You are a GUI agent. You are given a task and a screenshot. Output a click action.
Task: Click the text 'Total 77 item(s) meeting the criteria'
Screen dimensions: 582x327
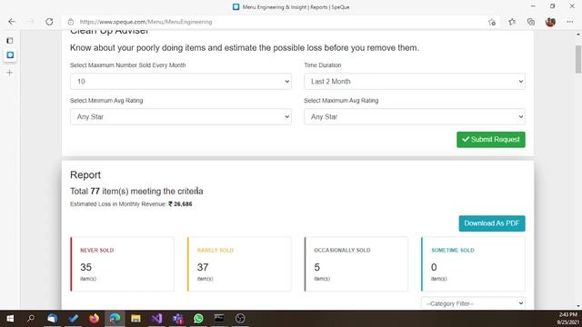pyautogui.click(x=136, y=192)
